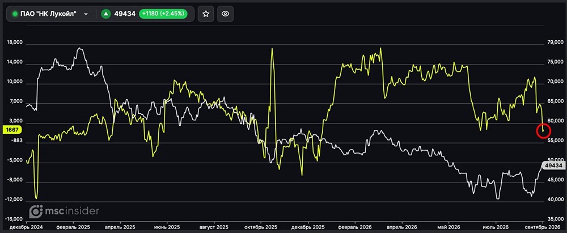Click the 65,000 right-axis label

click(556, 101)
